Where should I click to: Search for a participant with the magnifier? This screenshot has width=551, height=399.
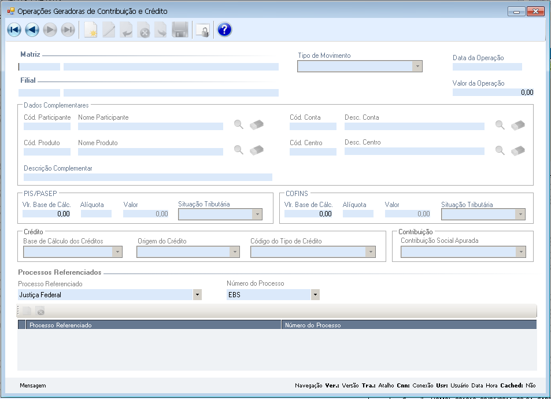(x=238, y=125)
